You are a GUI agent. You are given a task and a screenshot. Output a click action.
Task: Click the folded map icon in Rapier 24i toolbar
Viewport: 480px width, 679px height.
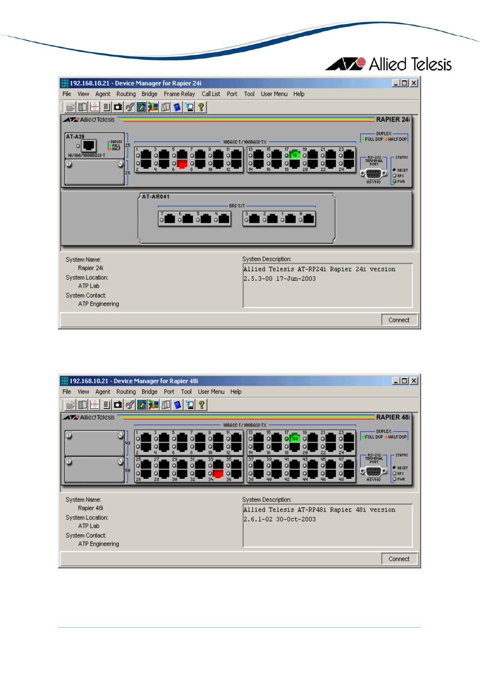click(x=166, y=107)
